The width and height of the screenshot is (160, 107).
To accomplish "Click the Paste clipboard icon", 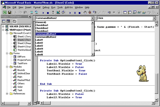I will tap(25, 12).
